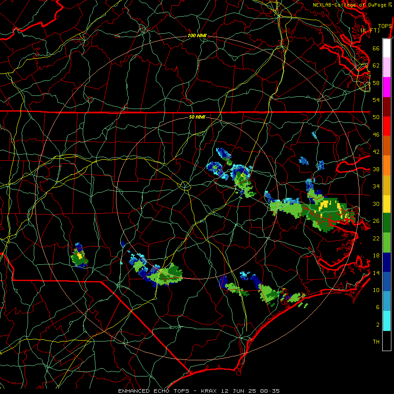The height and width of the screenshot is (394, 394).
Task: Click the TH threshold label in legend
Action: 376,341
